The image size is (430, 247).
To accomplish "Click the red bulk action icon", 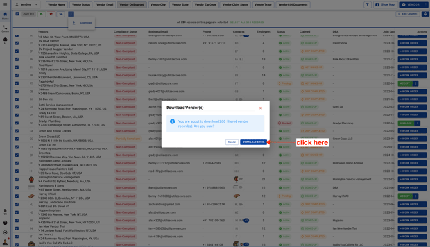I will coord(51,14).
